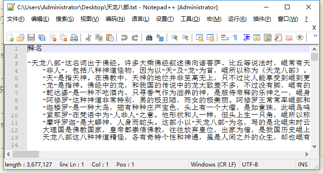Open the 文件(F) menu
The image size is (323, 173).
(x=16, y=19)
